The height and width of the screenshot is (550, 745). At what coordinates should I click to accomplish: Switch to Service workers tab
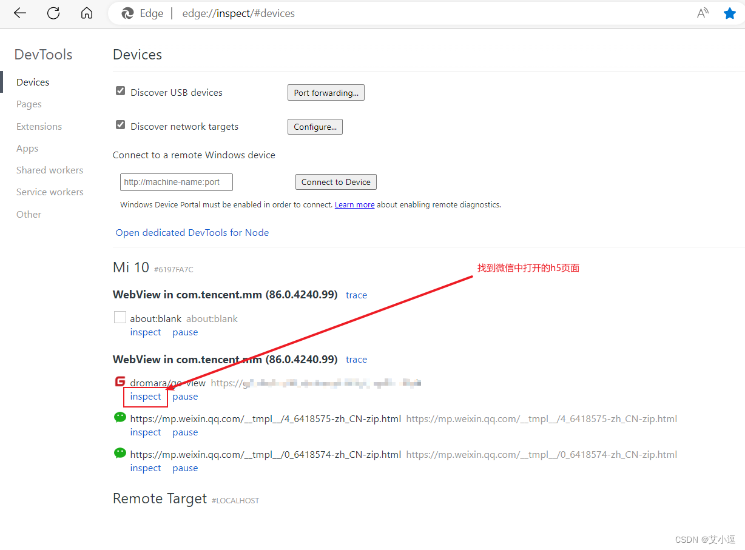point(50,192)
